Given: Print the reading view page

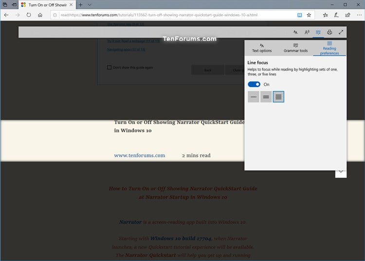Looking at the screenshot, I should [x=329, y=32].
